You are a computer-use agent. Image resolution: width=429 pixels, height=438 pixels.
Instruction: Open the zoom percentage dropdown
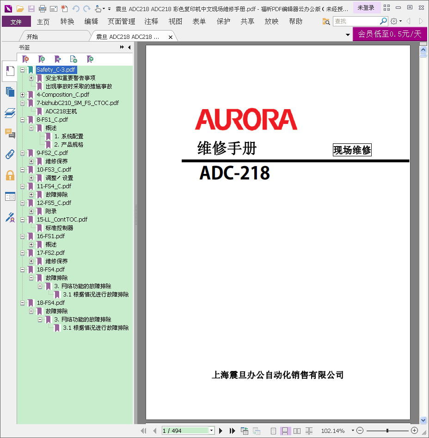point(353,431)
